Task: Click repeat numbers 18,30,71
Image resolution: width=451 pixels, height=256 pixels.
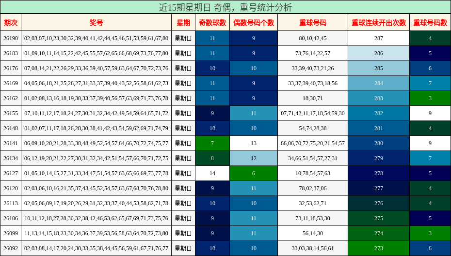Action: tap(313, 98)
